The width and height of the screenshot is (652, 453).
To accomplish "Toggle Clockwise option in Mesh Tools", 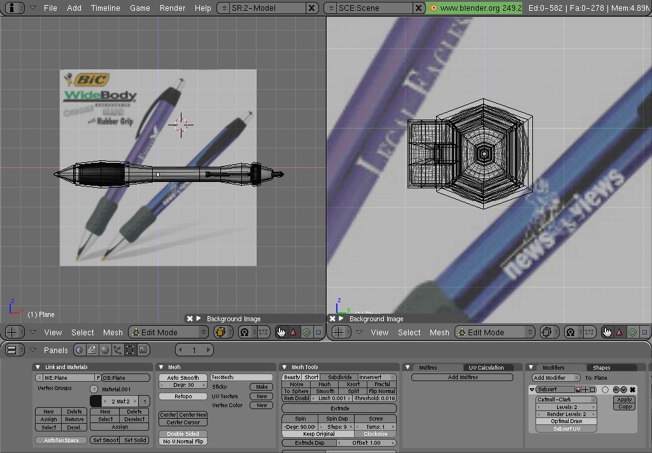I will pyautogui.click(x=376, y=434).
